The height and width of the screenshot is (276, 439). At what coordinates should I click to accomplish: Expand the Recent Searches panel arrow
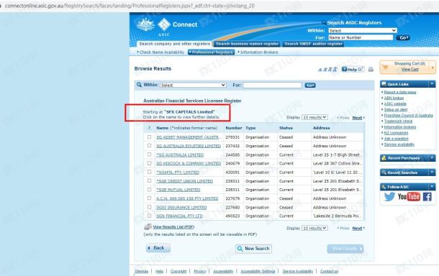(x=432, y=172)
